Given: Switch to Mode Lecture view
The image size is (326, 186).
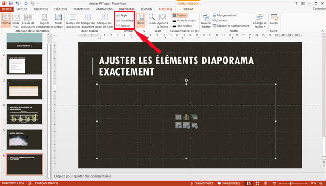Looking at the screenshot, I should pos(58,21).
